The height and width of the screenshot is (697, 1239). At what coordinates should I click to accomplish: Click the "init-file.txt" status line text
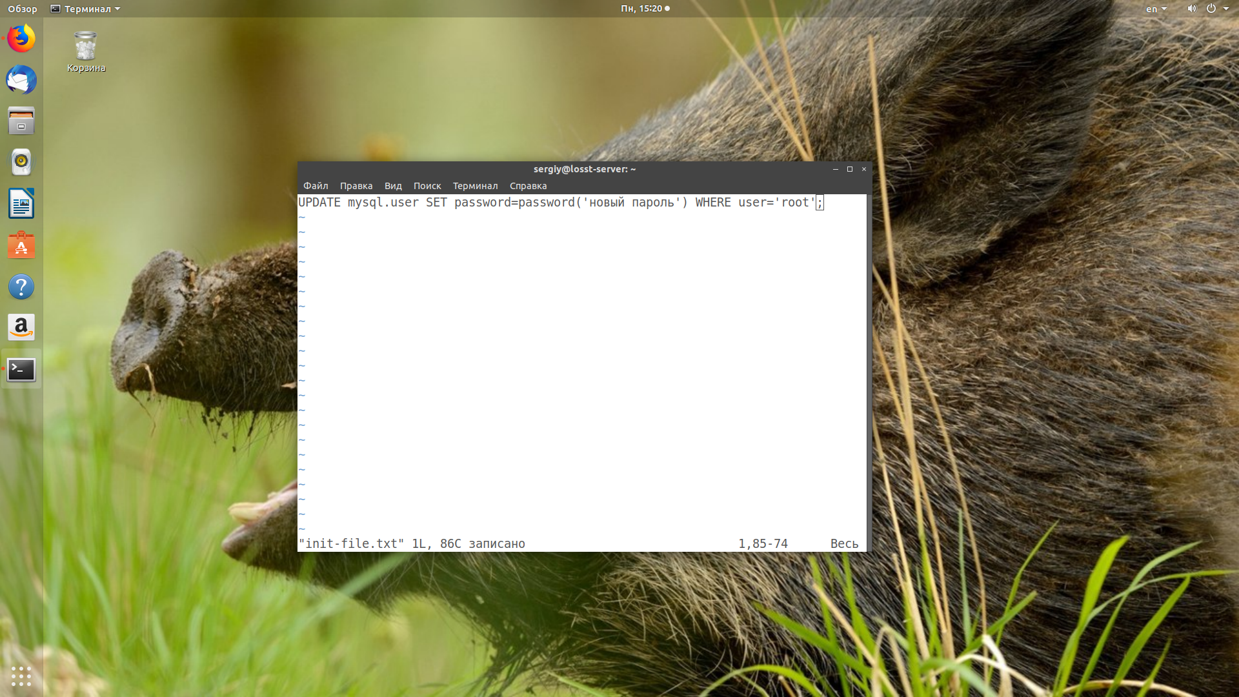tap(351, 543)
